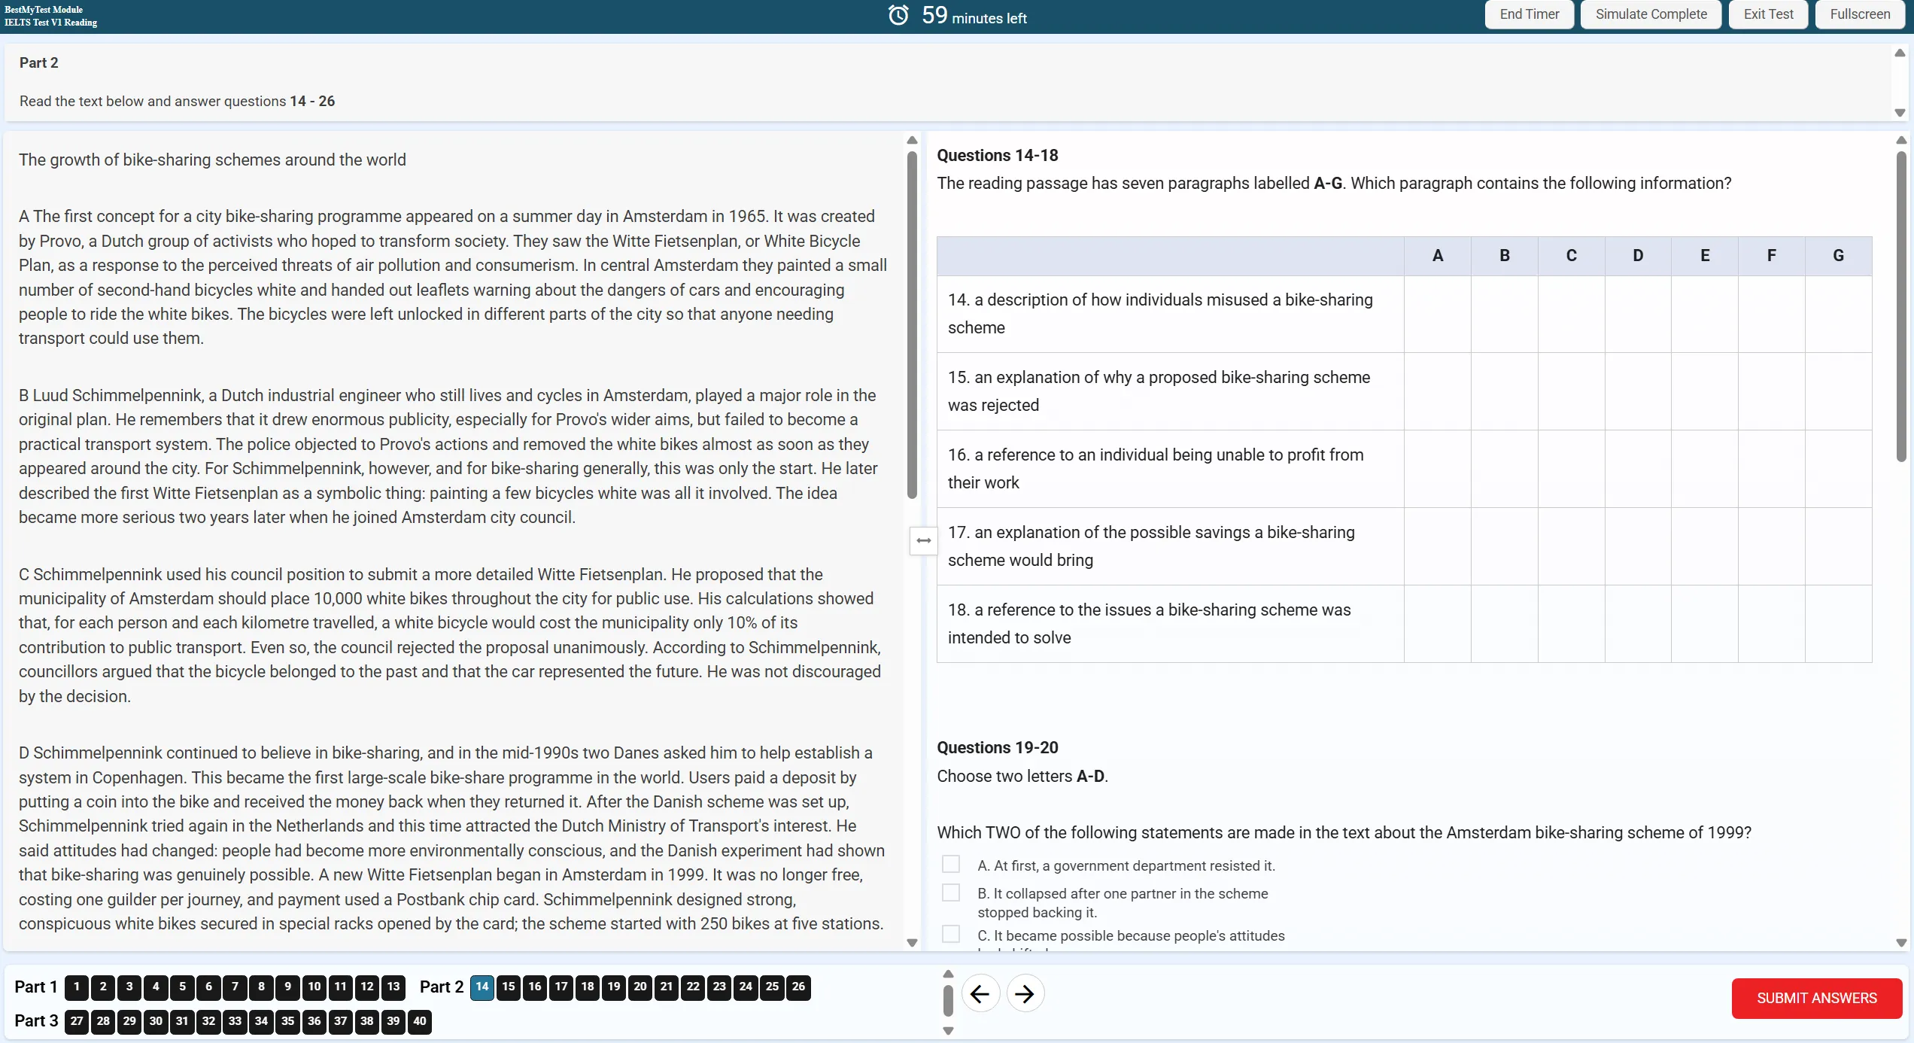Select paragraph F for question 17
Screen dimensions: 1914x1043
(x=1771, y=546)
